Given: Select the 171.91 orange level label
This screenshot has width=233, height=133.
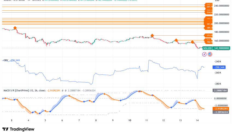Looking at the screenshot, I should (209, 35).
